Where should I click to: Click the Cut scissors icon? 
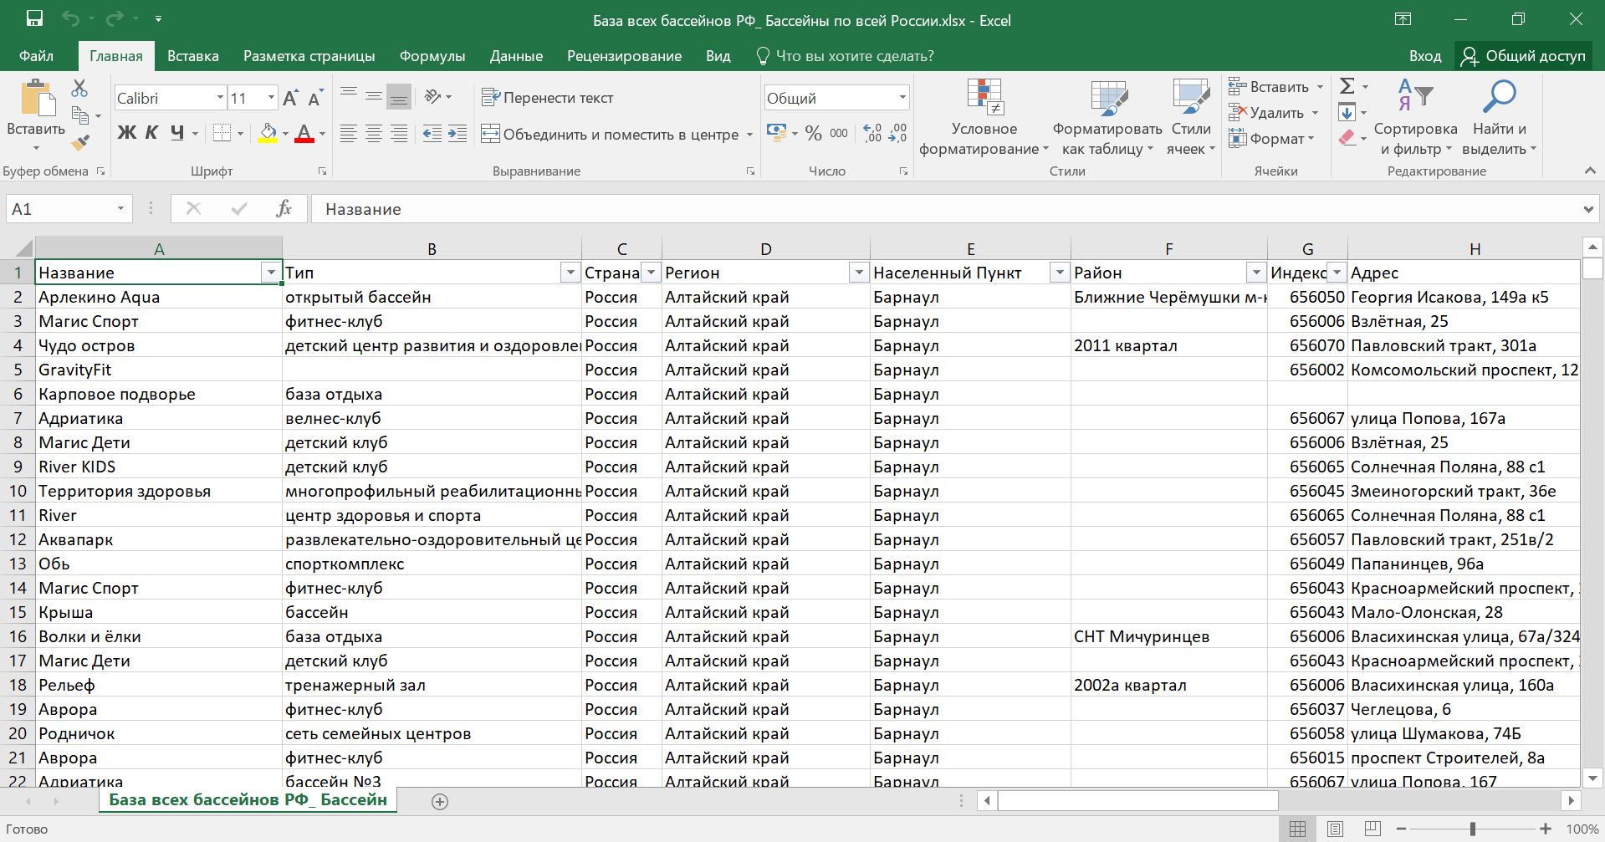coord(79,88)
